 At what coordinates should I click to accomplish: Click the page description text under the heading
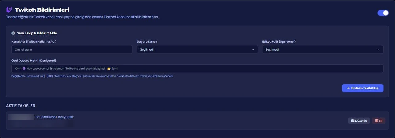83,17
